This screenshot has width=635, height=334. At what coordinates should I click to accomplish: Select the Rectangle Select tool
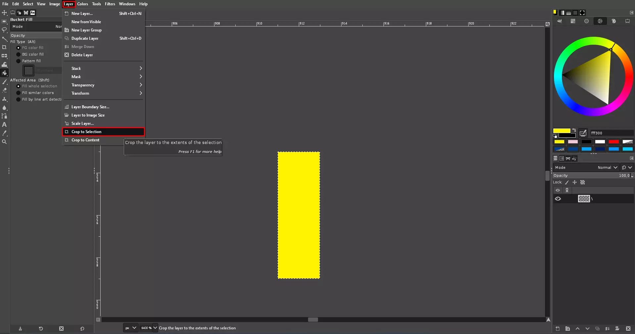coord(4,21)
